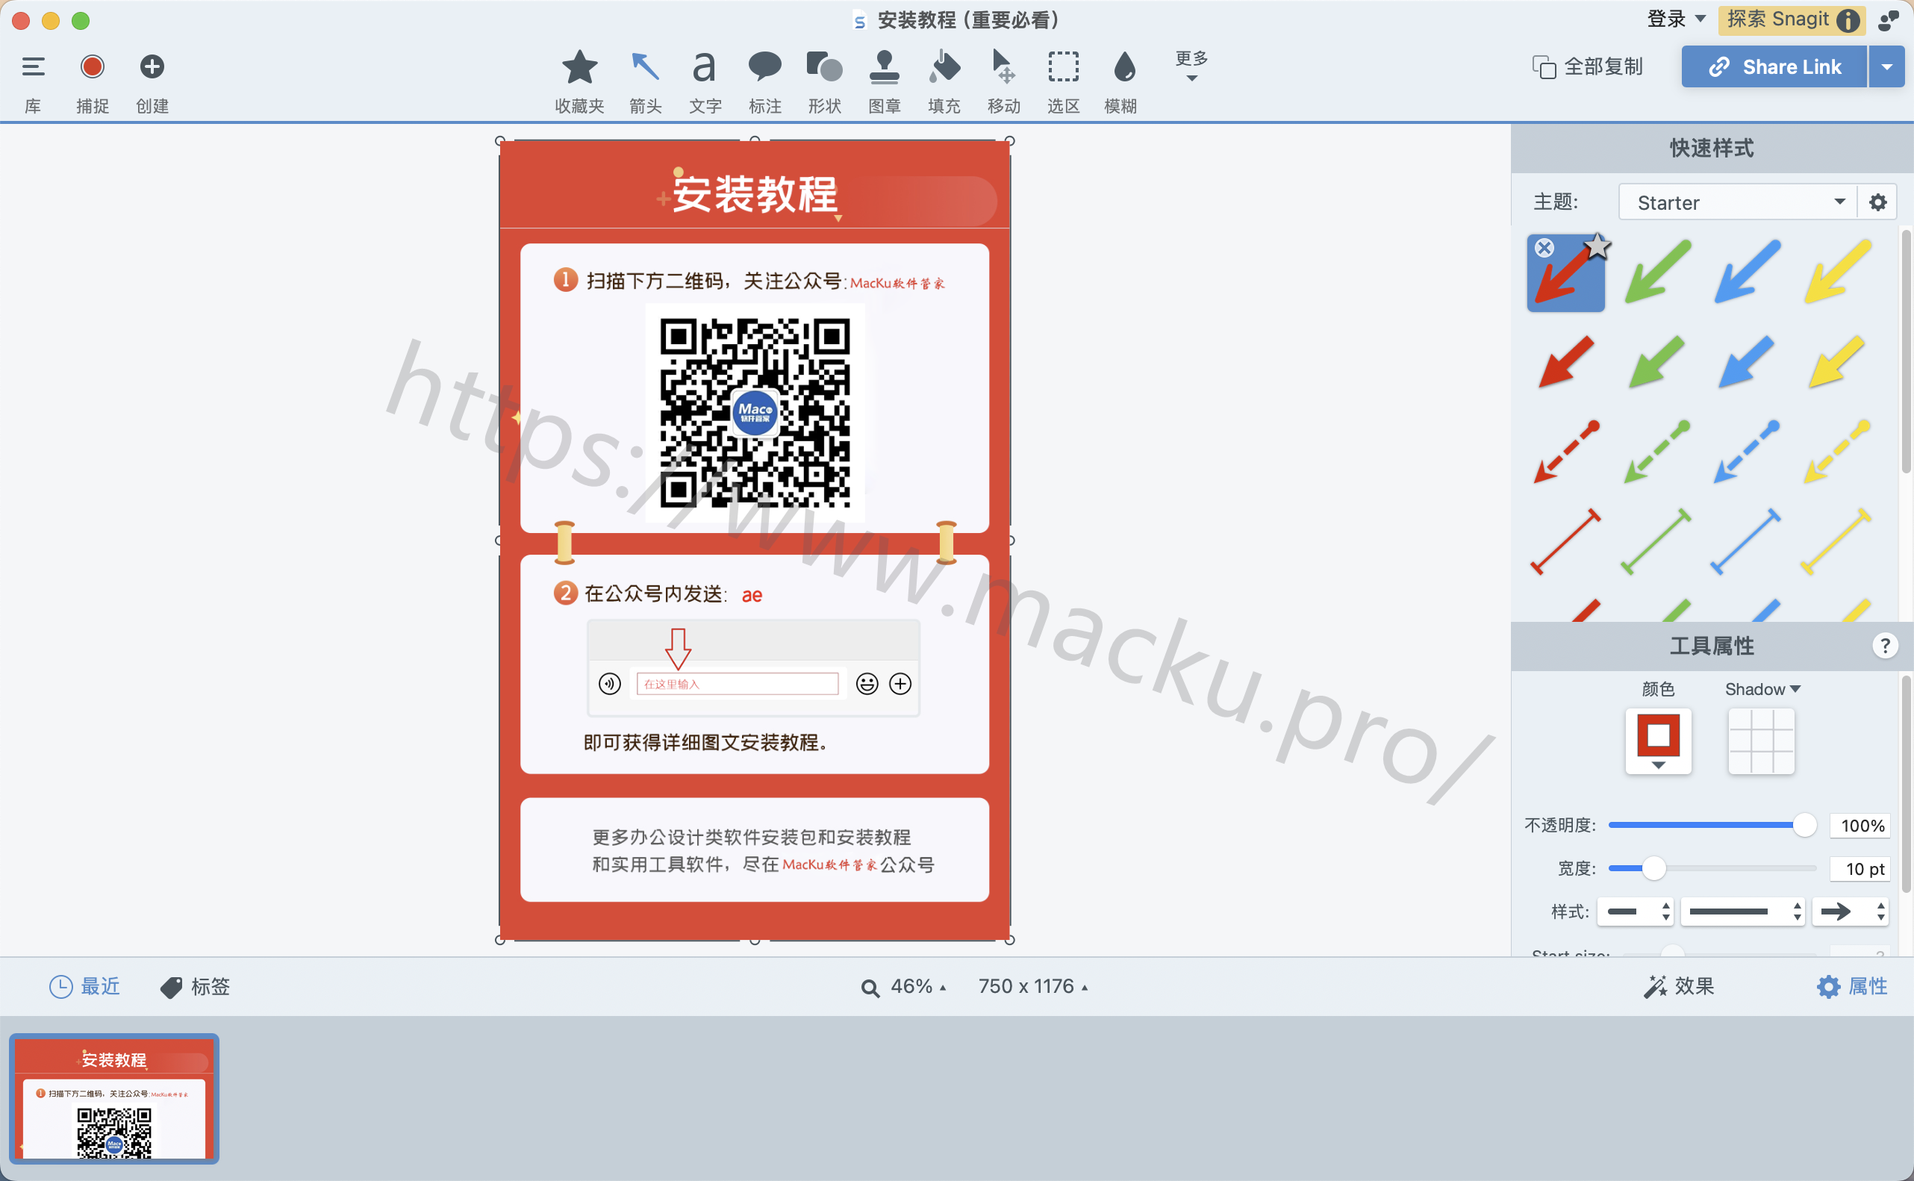Screen dimensions: 1914x1181
Task: Click the red Capture (捕捉) button
Action: (x=92, y=67)
